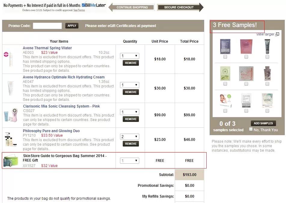Check the Vichy sample checkbox
Screen dimensions: 286x203
pyautogui.click(x=267, y=111)
